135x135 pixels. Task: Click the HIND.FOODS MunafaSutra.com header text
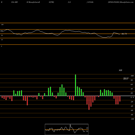coord(121,2)
